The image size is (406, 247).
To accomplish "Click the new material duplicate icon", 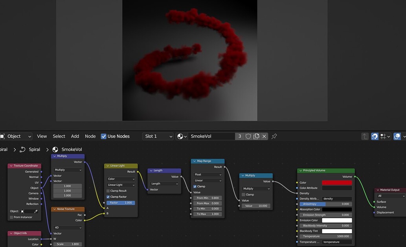I will [256, 136].
